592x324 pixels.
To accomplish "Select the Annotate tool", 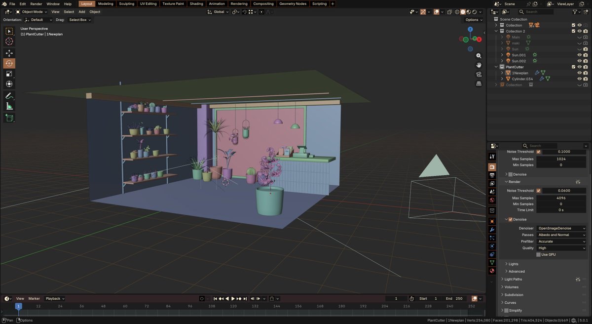I will 9,96.
